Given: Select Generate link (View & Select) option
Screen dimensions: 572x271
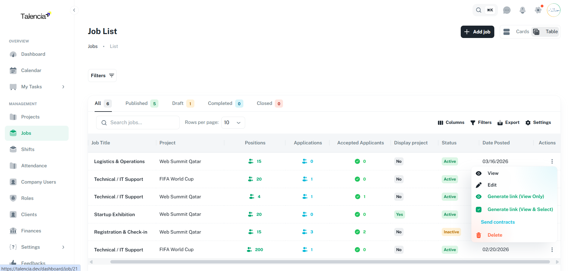Looking at the screenshot, I should pyautogui.click(x=520, y=210).
